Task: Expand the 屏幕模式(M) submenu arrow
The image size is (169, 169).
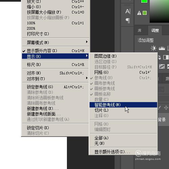Action: pyautogui.click(x=87, y=42)
